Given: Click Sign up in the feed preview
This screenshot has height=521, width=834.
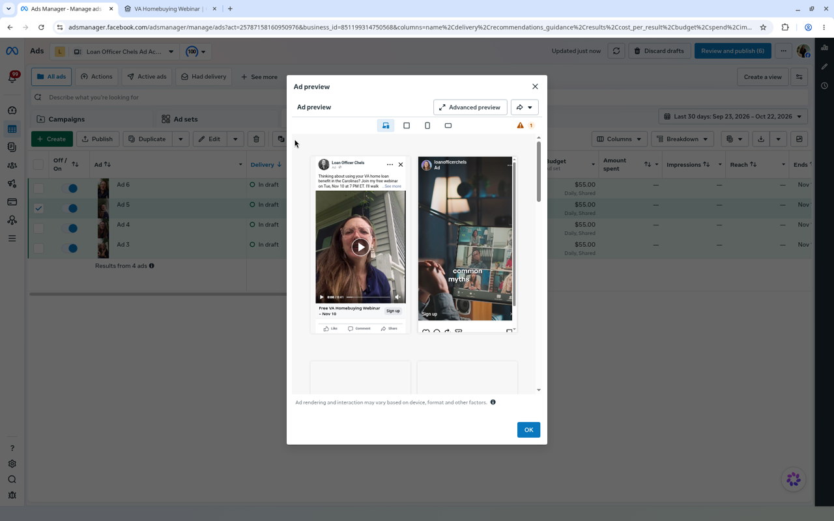Looking at the screenshot, I should [x=393, y=311].
